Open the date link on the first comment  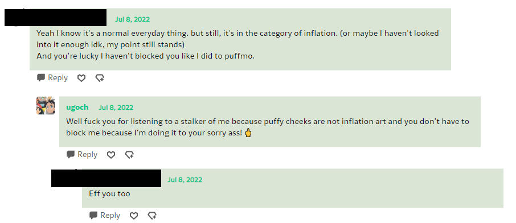132,19
